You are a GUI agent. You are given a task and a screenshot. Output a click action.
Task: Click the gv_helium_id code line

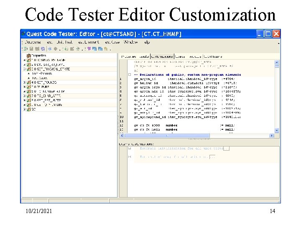(x=186, y=83)
